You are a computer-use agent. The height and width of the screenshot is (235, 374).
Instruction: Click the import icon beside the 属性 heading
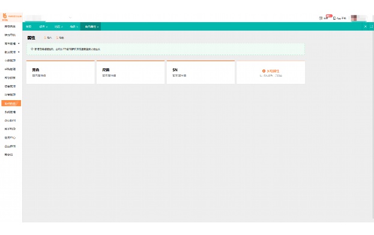click(x=45, y=38)
